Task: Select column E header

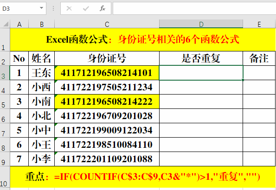Action: pyautogui.click(x=259, y=24)
